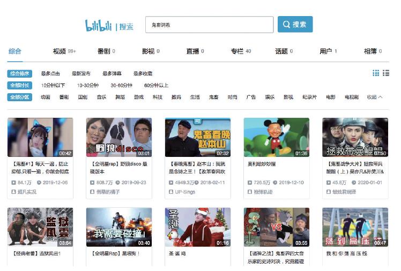This screenshot has height=271, width=401.
Task: Sort results by 最新发布
Action: click(x=81, y=73)
